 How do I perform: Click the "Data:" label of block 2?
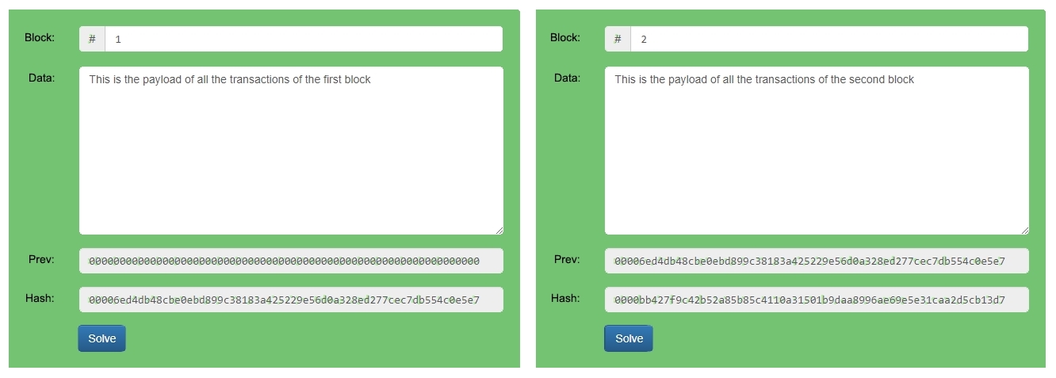click(567, 78)
